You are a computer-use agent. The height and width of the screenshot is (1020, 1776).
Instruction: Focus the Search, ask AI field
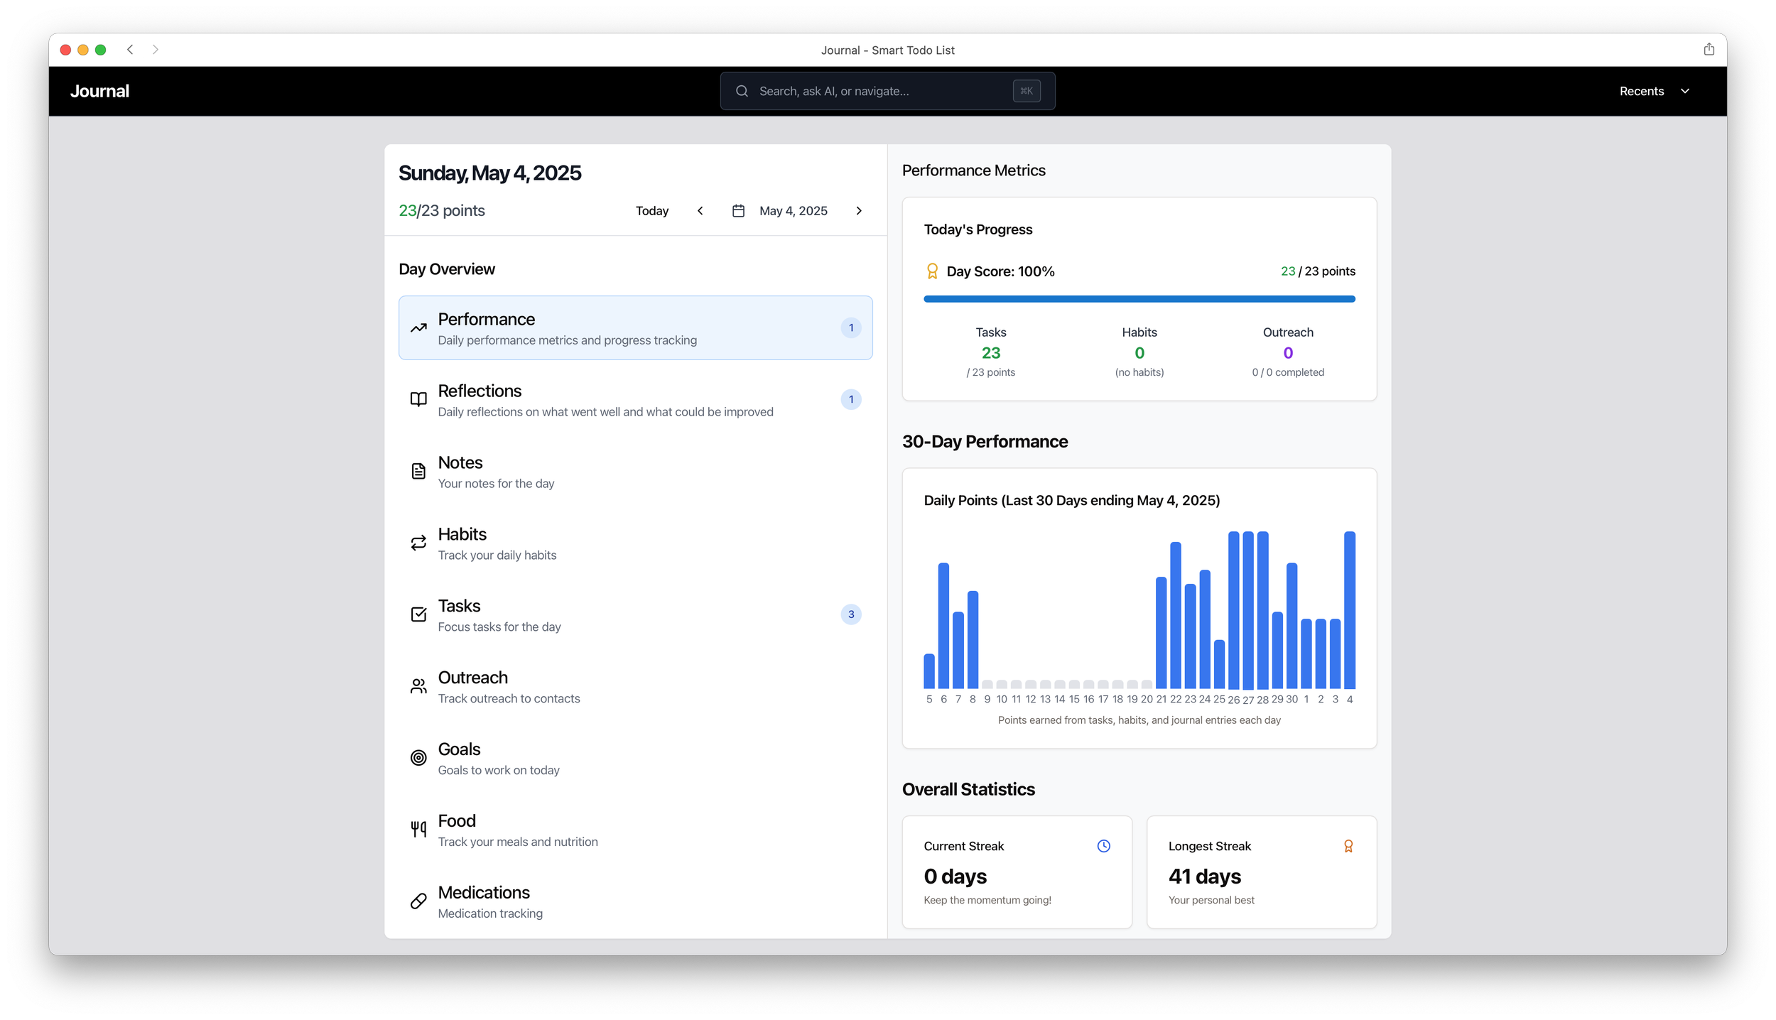point(881,91)
